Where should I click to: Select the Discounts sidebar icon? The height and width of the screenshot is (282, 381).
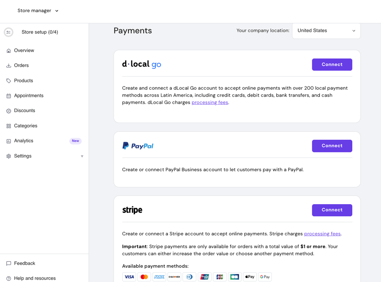point(8,111)
